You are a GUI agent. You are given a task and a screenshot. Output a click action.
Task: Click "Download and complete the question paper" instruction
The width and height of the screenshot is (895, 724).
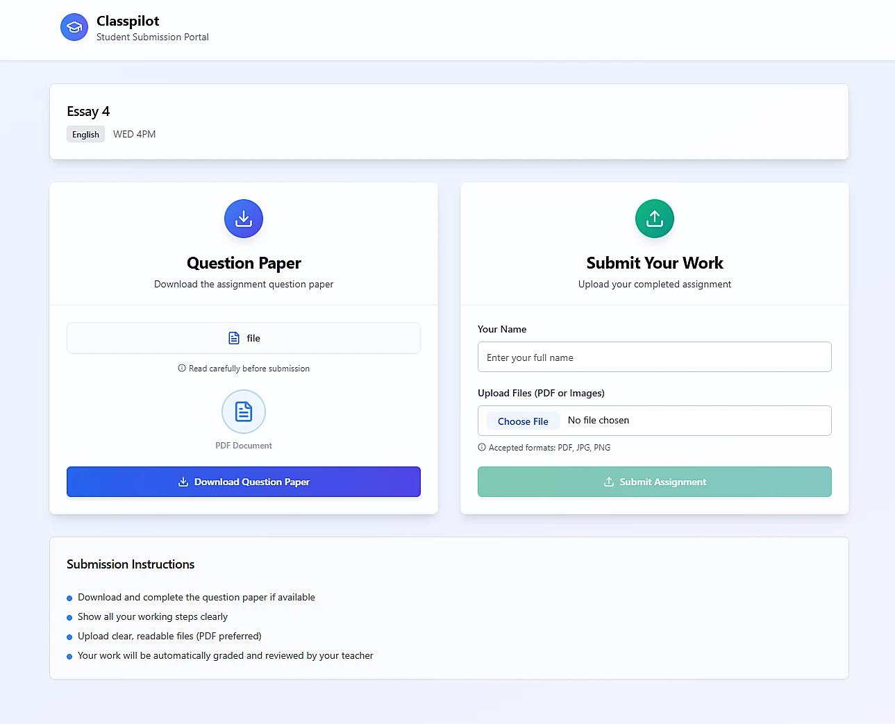tap(196, 597)
